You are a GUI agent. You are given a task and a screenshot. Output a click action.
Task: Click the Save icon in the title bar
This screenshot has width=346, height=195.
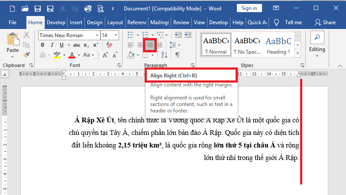38,8
